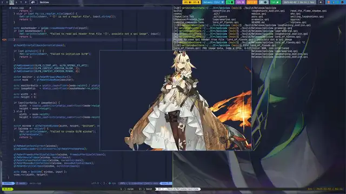Click the red system tray icon
Image resolution: width=346 pixels, height=194 pixels.
329,2
